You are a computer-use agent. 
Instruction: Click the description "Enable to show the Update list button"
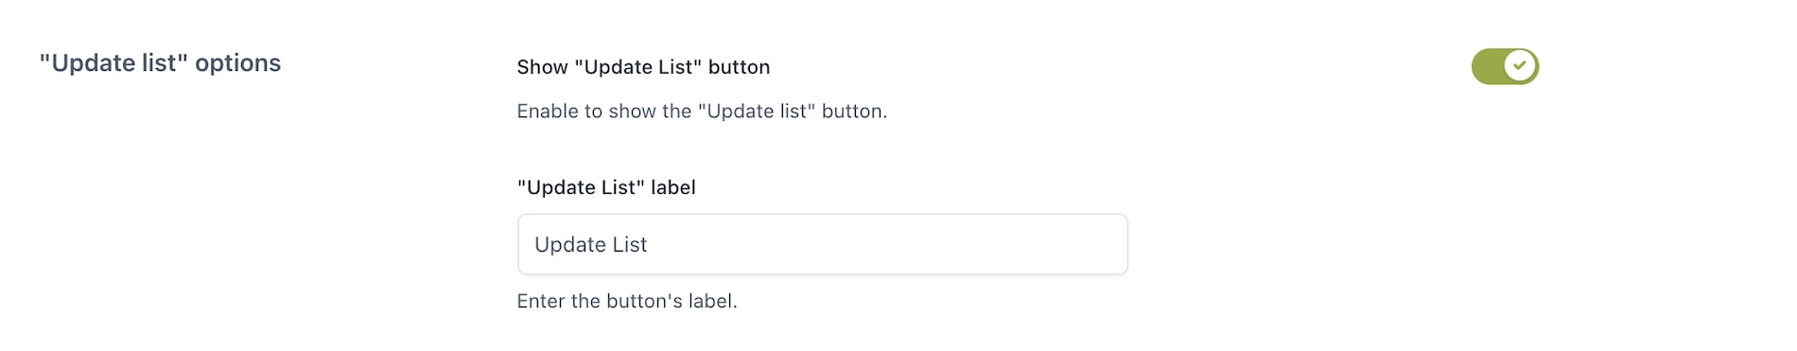702,112
